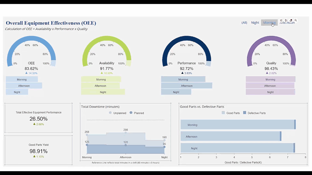Screen dimensions: 312x175
Task: Click the 298 unplanned downtime point for Afternoon
Action: click(x=126, y=133)
